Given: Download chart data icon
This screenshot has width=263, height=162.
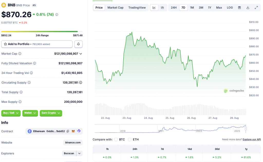Looking at the screenshot, I should [248, 7].
